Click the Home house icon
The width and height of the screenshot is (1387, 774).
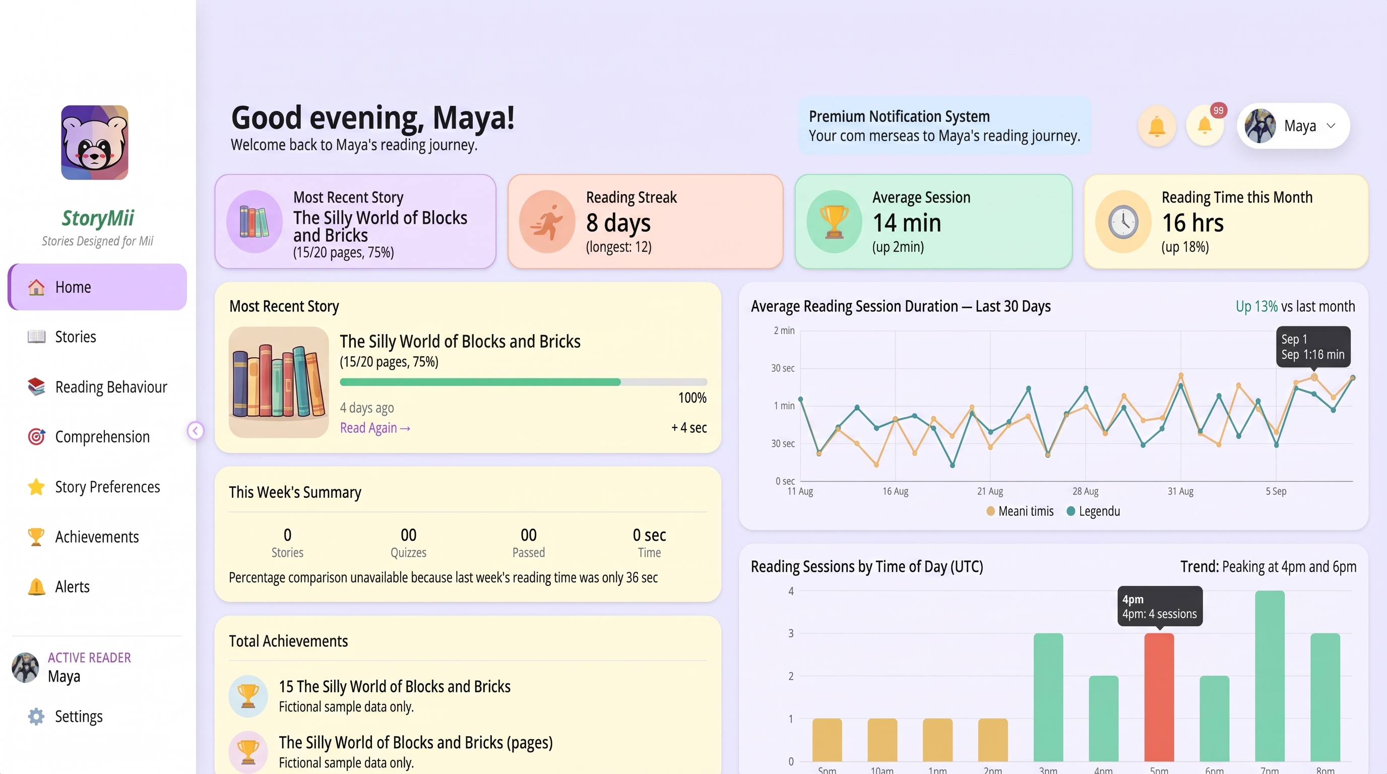(36, 287)
